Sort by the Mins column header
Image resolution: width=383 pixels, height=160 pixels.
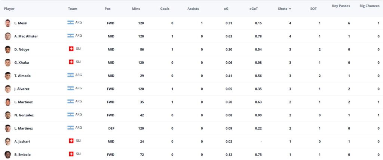click(136, 9)
